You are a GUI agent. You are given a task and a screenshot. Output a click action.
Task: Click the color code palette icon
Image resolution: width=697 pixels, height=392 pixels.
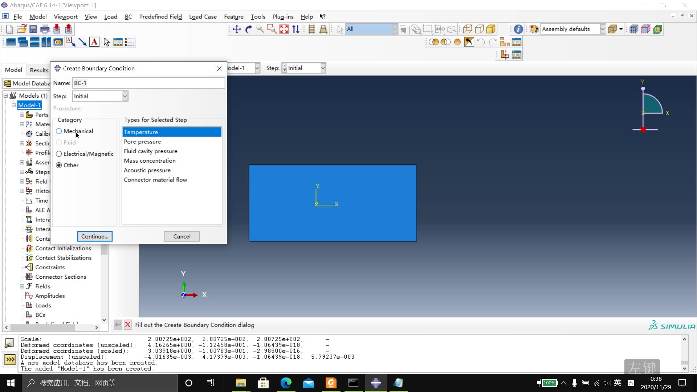(x=534, y=29)
